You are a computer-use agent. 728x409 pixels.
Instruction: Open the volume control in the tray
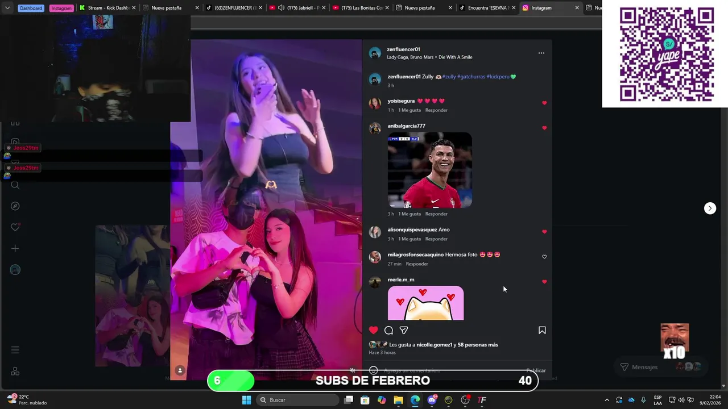click(681, 400)
